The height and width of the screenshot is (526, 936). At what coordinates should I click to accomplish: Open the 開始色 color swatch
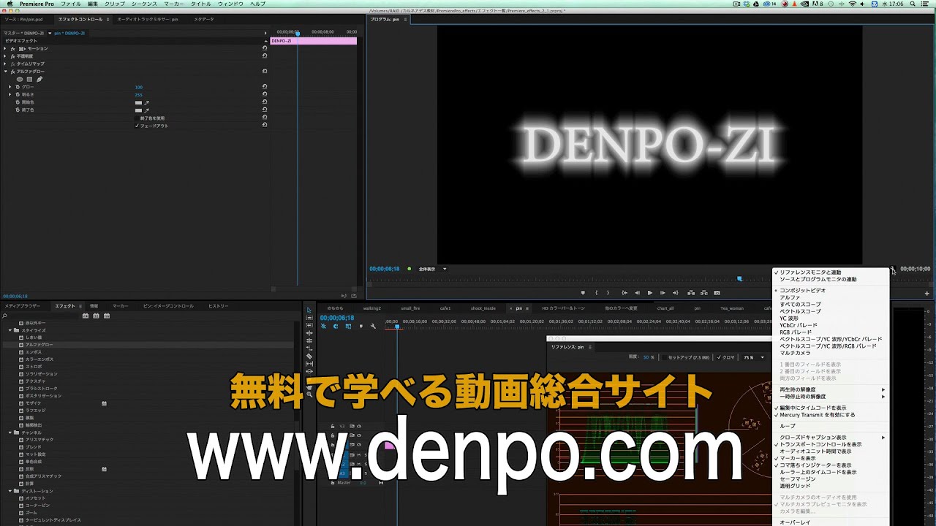138,102
